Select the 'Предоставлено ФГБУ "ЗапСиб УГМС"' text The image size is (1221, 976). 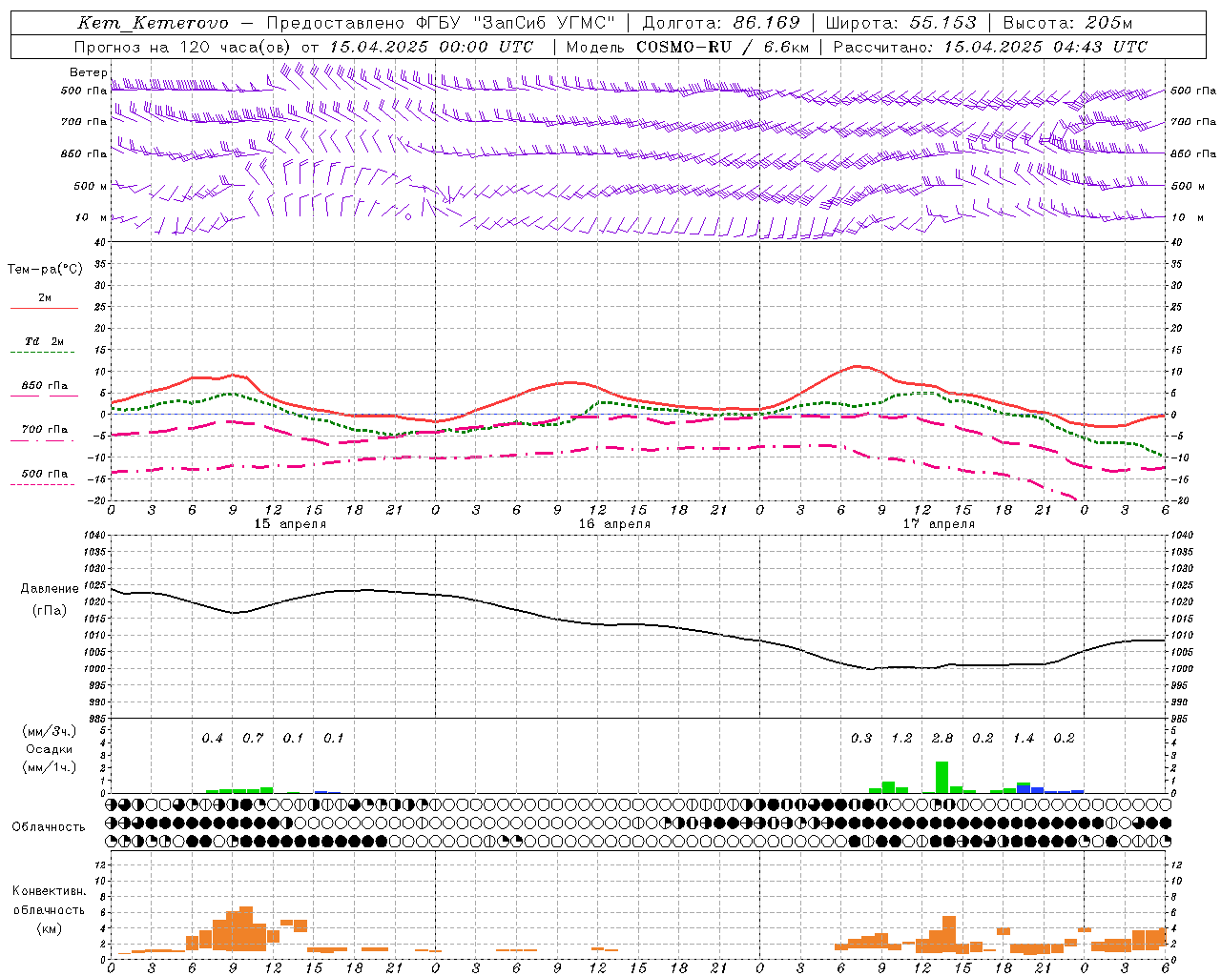[x=440, y=23]
